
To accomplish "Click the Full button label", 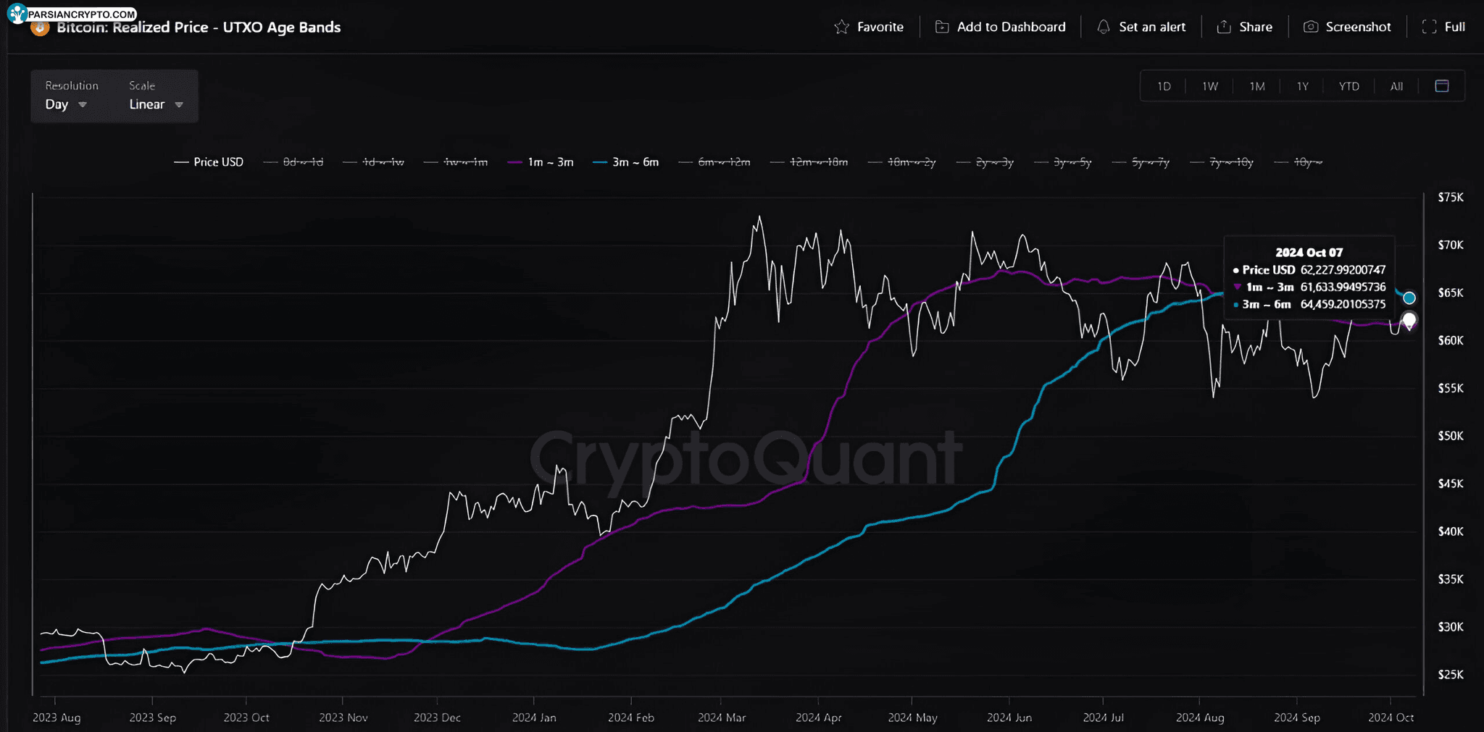I will click(x=1455, y=27).
